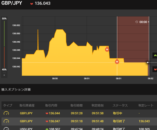Close the sentiment gauge with the X
The width and height of the screenshot is (157, 130).
[x=4, y=75]
